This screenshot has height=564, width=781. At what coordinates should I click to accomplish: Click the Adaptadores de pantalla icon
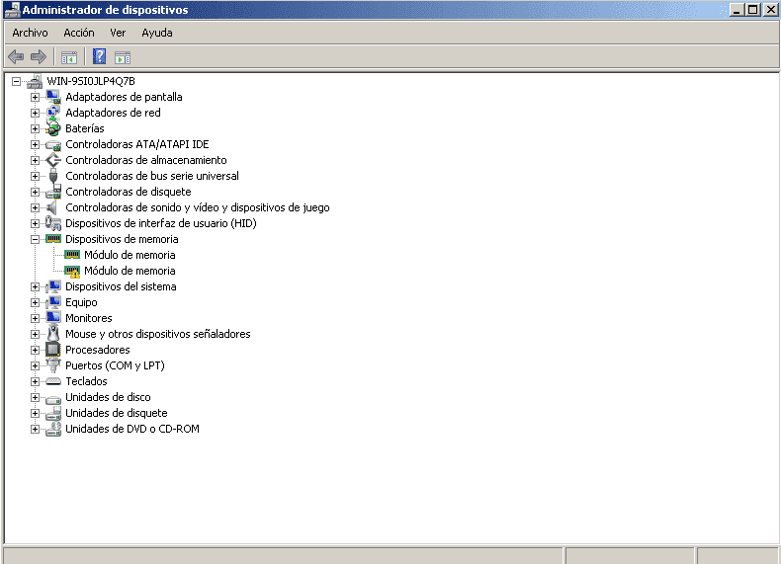tap(53, 97)
